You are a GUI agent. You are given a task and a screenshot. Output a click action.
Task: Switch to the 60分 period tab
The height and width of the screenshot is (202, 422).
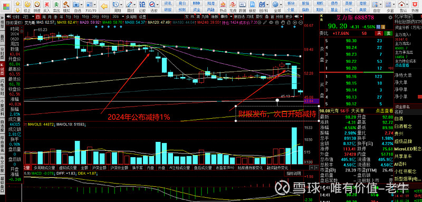[105, 16]
